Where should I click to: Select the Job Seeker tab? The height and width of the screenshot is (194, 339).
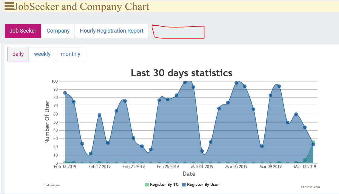pos(23,31)
